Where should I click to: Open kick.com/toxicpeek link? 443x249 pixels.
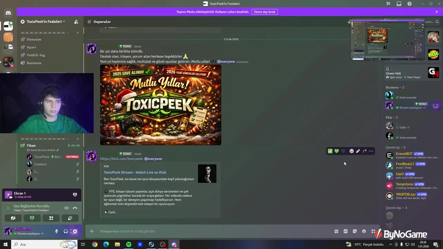tap(121, 159)
